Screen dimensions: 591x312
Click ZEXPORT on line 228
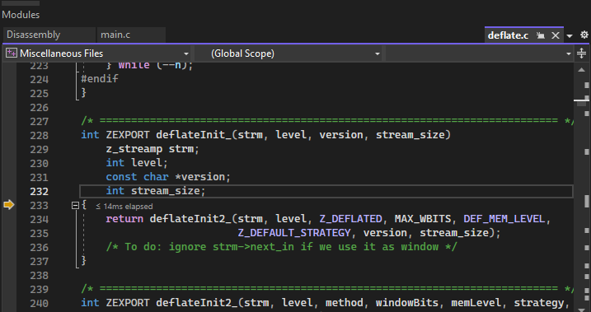(x=128, y=135)
